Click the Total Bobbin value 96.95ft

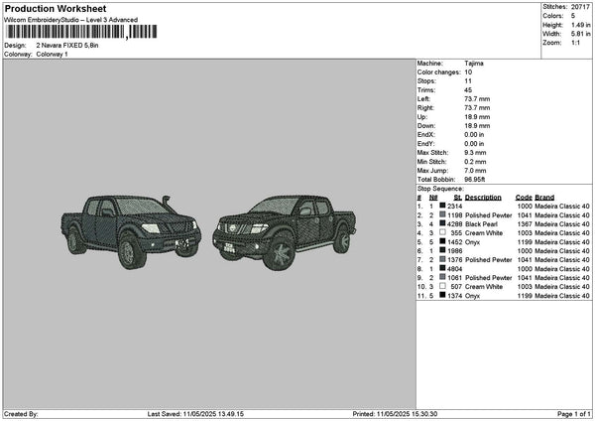[475, 180]
